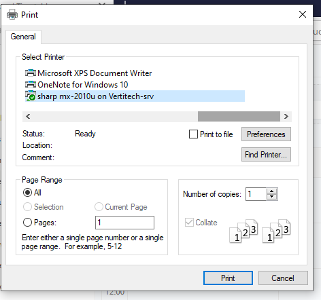Click the horizontal scrollbar thumb in printer list

coord(239,117)
